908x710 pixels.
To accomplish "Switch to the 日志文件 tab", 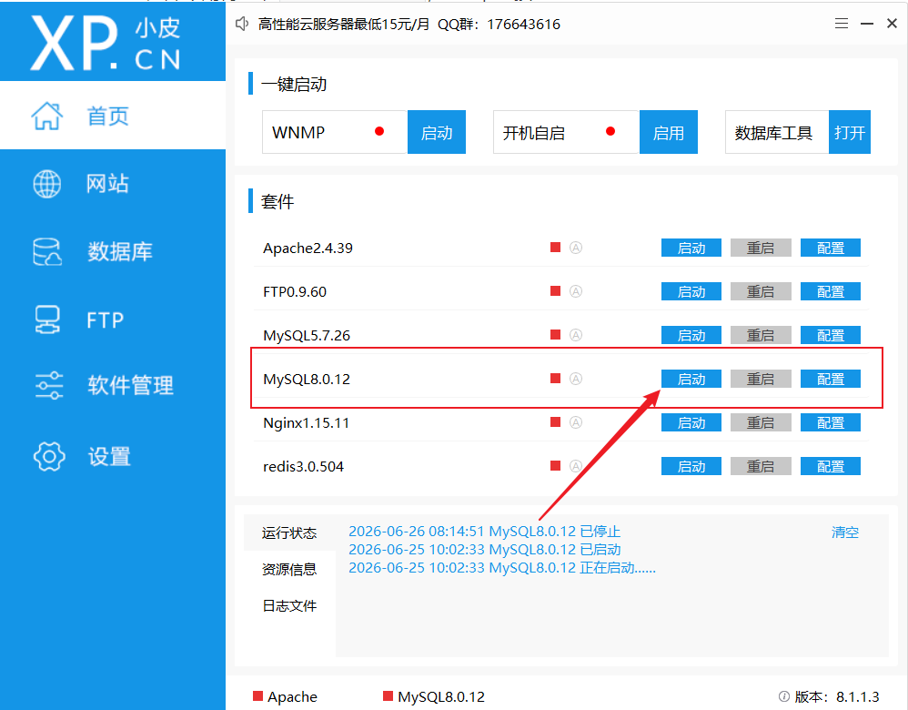I will [x=289, y=605].
